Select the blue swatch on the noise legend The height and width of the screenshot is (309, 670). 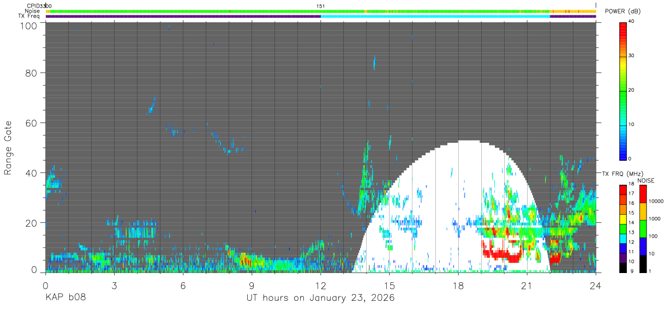643,246
